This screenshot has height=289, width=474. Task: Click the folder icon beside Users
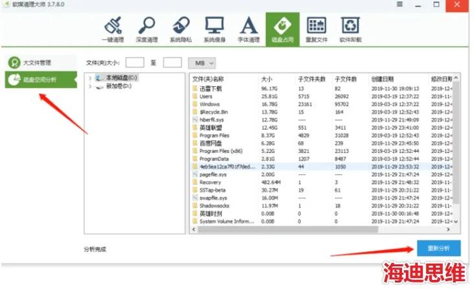click(x=195, y=97)
